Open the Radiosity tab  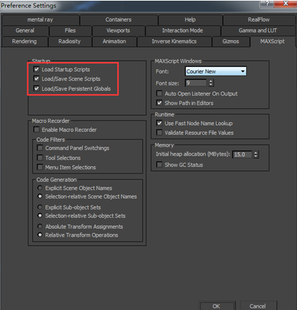[70, 41]
